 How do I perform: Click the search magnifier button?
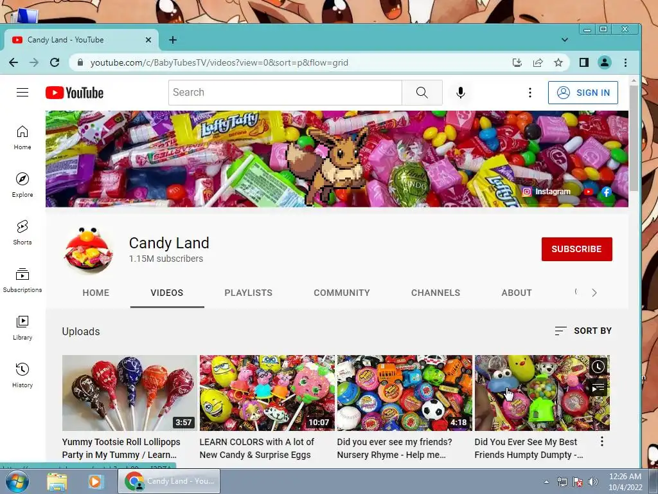[x=422, y=93]
